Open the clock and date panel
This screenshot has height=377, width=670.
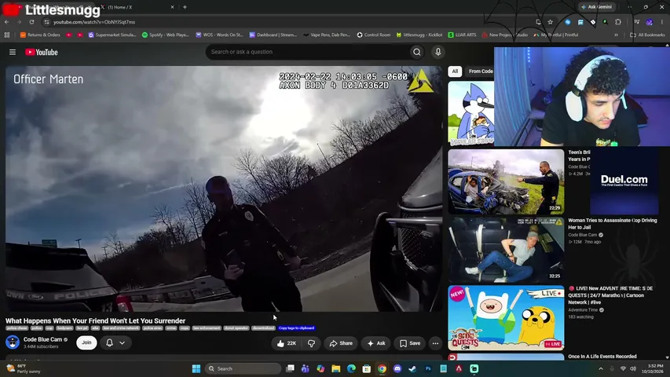653,368
